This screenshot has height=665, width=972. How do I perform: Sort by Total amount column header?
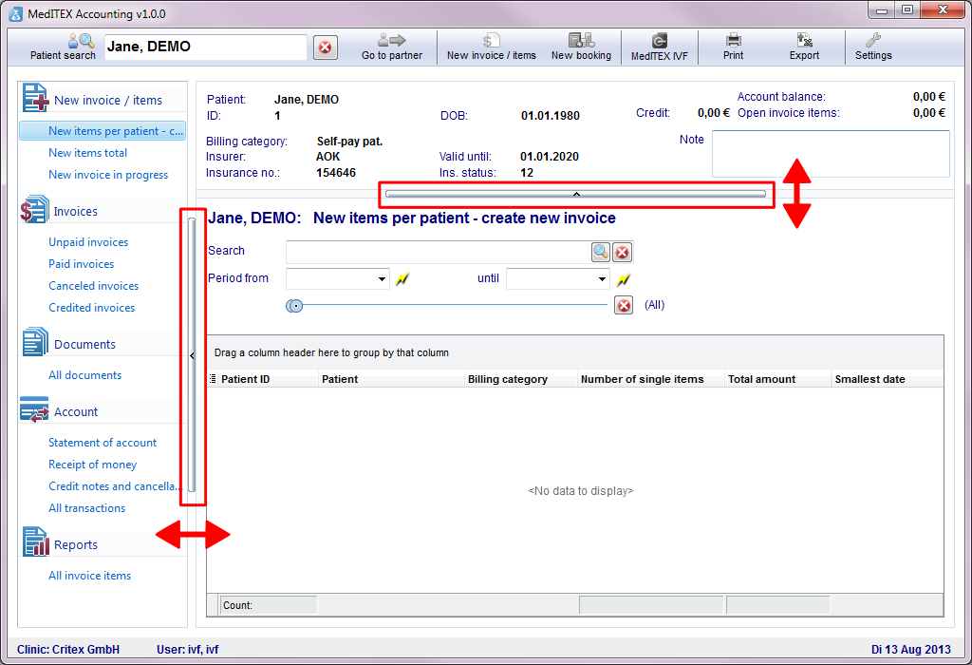pos(778,379)
